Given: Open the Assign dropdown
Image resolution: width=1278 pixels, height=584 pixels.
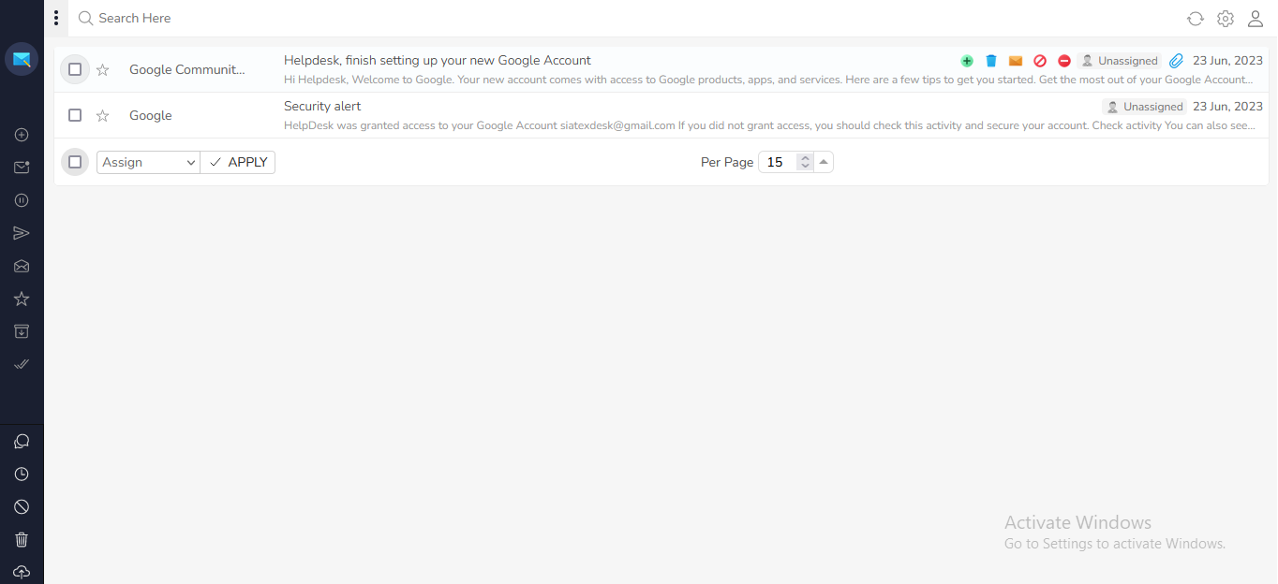Looking at the screenshot, I should (147, 162).
